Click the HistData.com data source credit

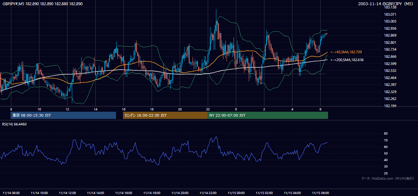tap(388, 178)
